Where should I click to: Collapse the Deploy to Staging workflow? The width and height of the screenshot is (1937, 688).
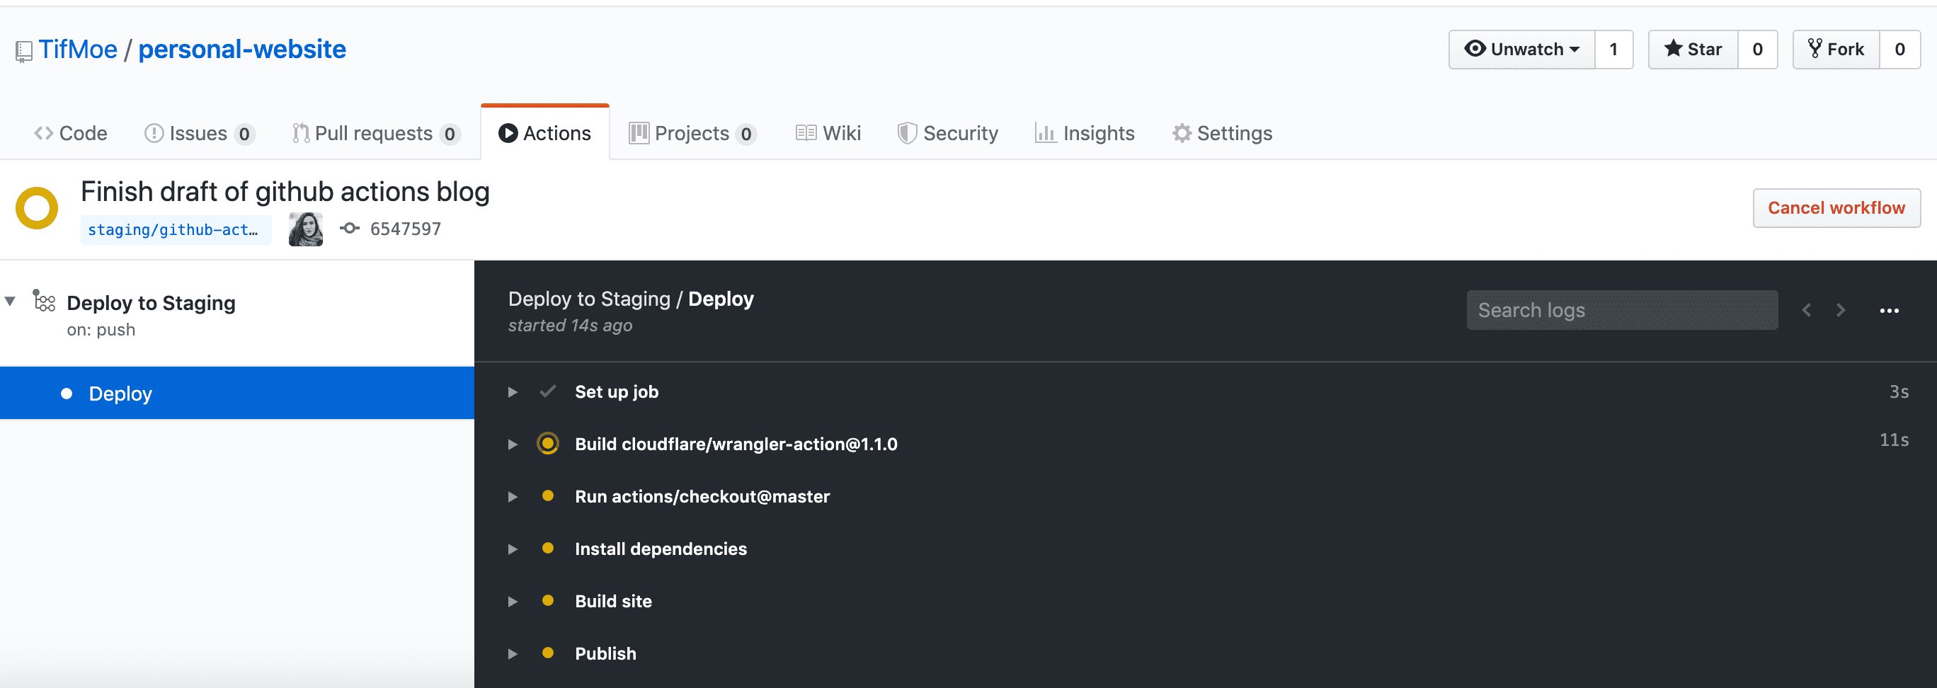click(11, 302)
